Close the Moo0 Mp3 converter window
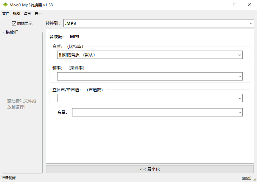Screen dimensions: 257x182 click(249, 5)
